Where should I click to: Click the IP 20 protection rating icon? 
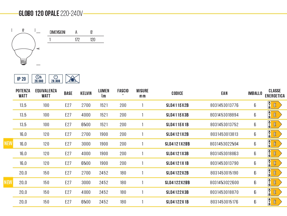pos(21,79)
